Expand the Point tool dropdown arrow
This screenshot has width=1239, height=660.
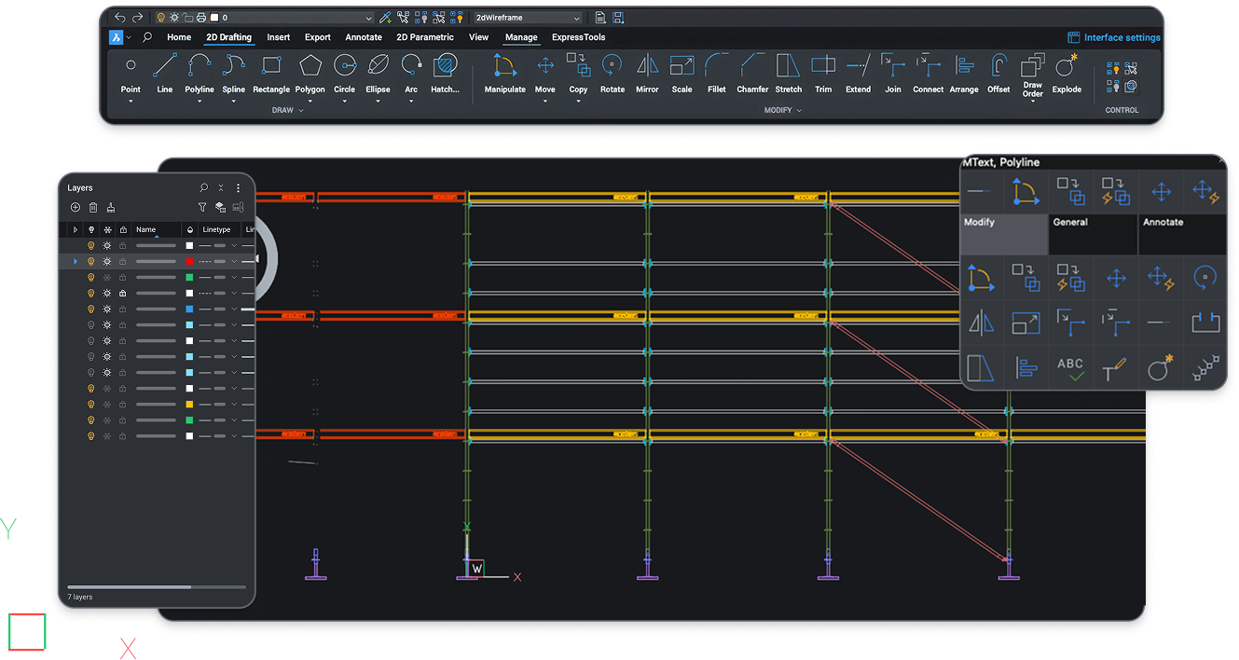(x=131, y=101)
